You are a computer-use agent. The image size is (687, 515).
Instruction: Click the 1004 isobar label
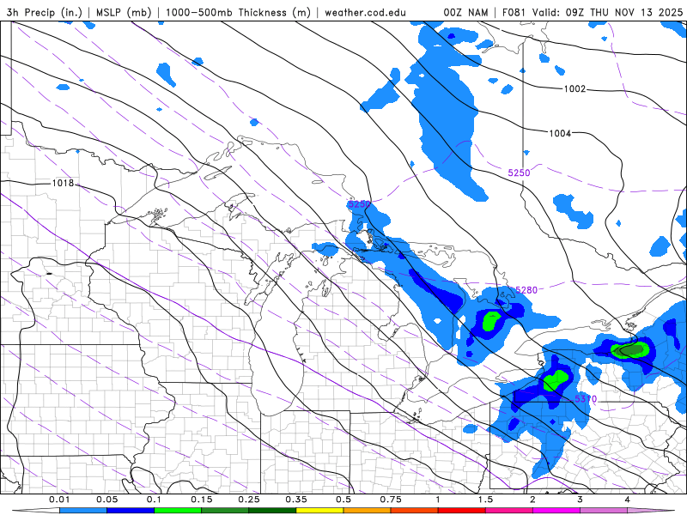point(560,133)
